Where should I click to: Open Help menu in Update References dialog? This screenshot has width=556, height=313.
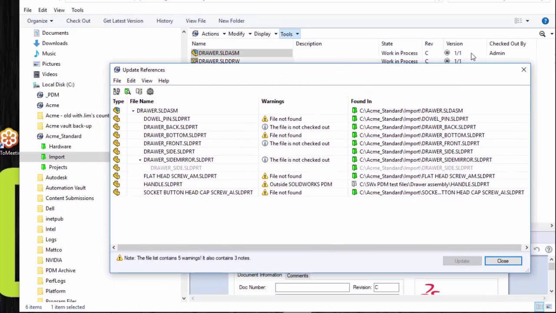pos(164,81)
